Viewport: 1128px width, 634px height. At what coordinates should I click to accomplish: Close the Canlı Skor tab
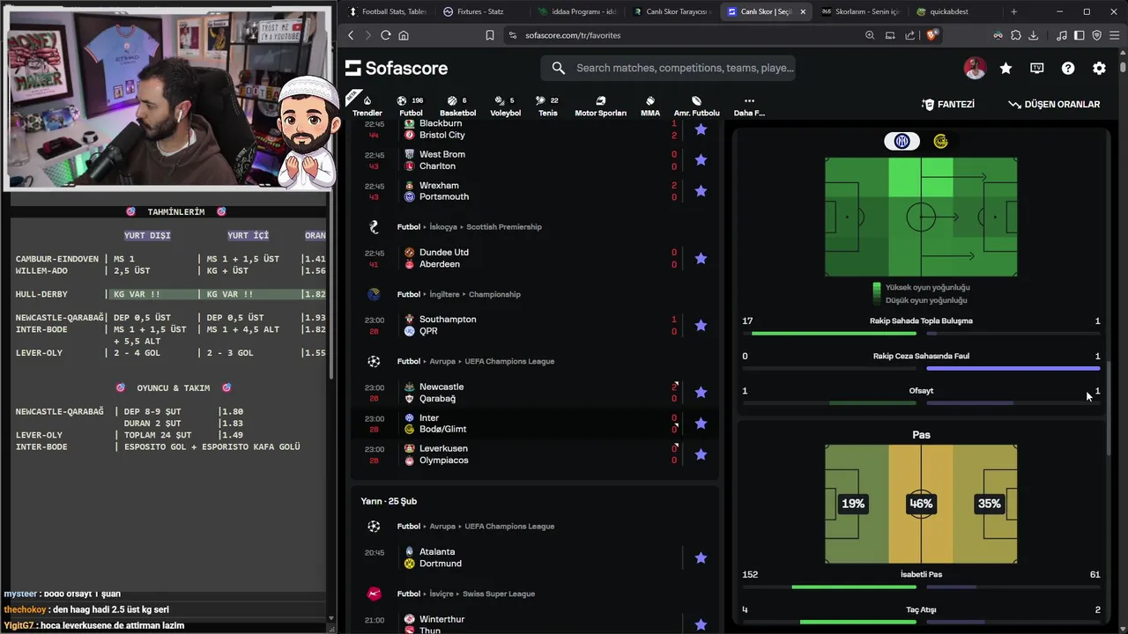pyautogui.click(x=803, y=11)
